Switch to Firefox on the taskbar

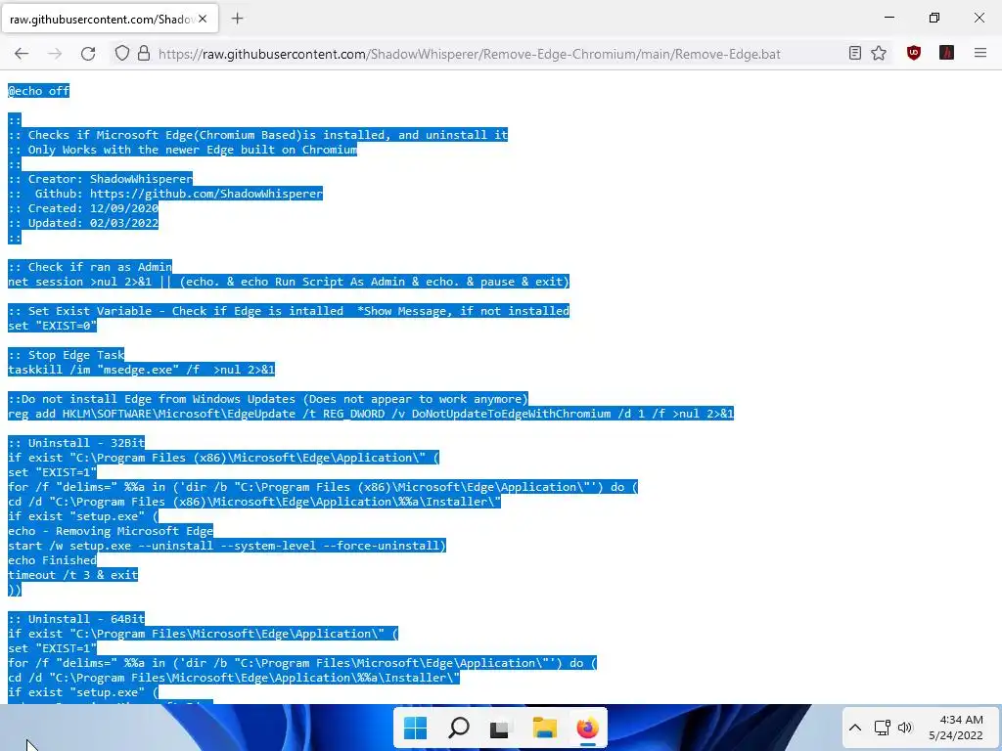(587, 728)
